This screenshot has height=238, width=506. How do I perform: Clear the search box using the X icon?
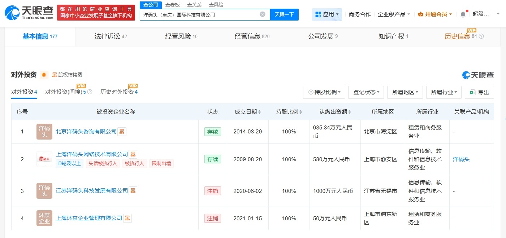click(263, 14)
